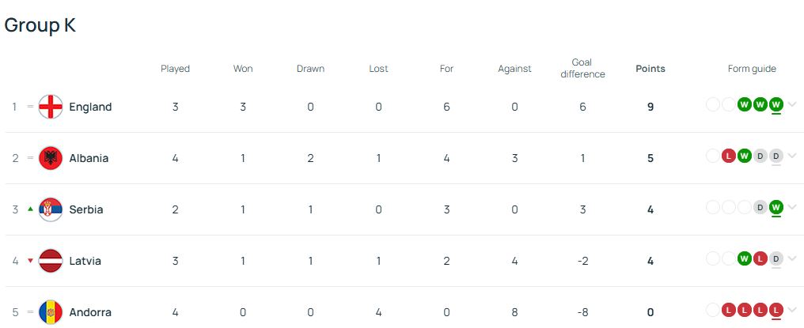Image resolution: width=804 pixels, height=328 pixels.
Task: Click the Goal difference column header
Action: tap(582, 68)
